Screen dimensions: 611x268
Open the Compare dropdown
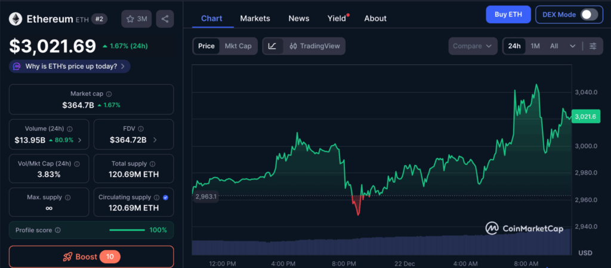[x=473, y=46]
